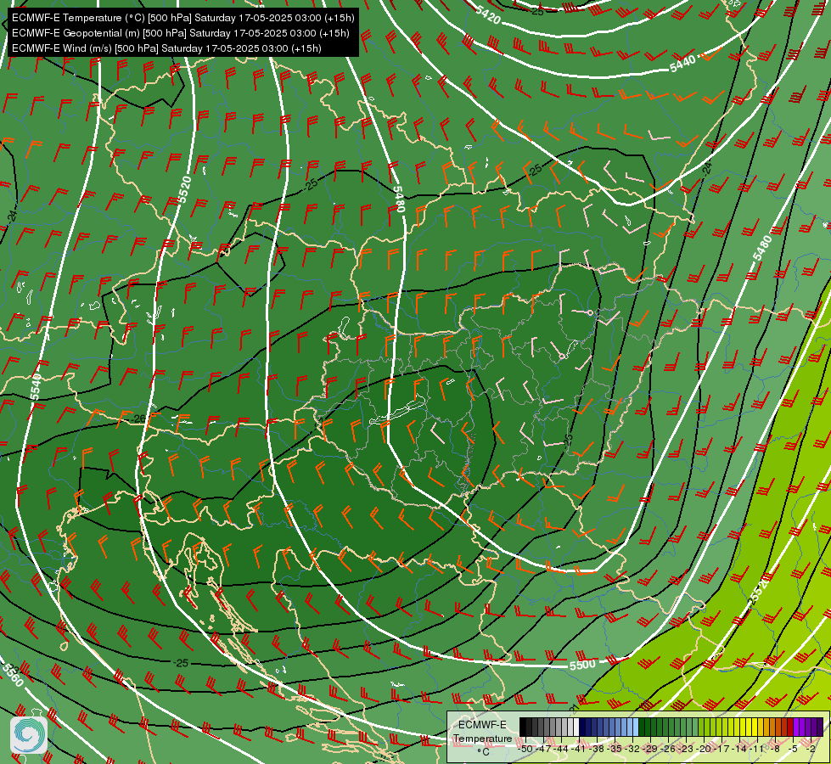Click the 5440 geopotential contour label

click(x=682, y=64)
